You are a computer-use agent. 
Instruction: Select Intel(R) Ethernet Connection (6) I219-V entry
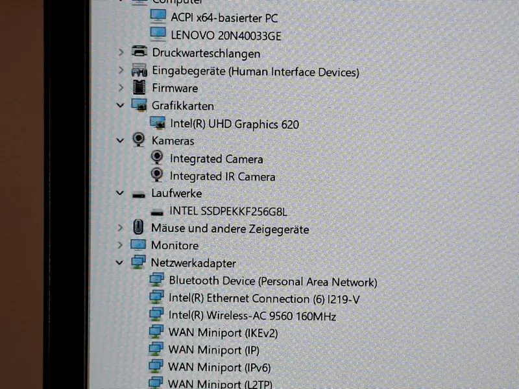(264, 299)
